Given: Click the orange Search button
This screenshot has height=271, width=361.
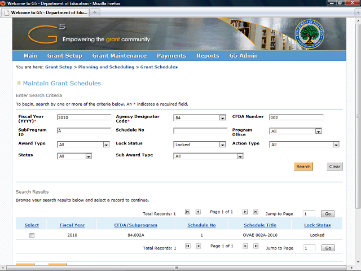Looking at the screenshot, I should (303, 167).
